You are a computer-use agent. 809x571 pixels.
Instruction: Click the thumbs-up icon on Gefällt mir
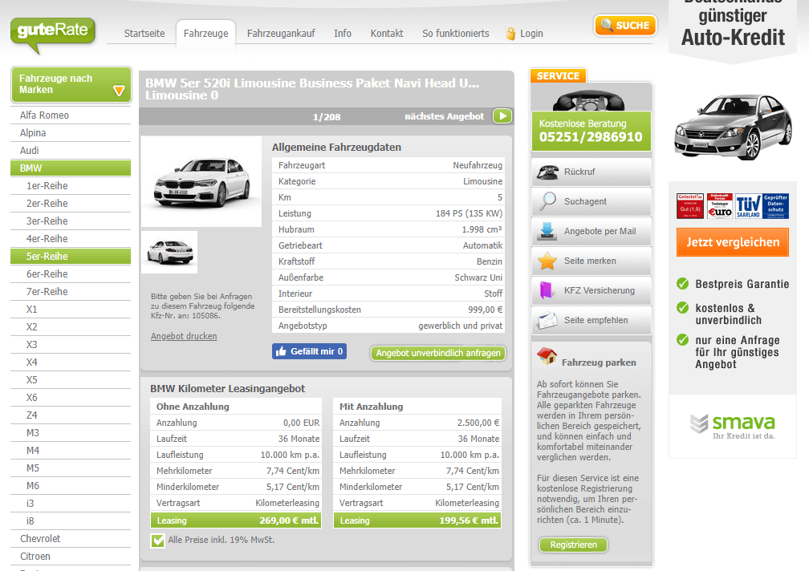(281, 351)
